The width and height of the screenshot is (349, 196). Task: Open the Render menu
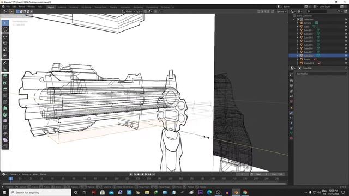click(x=22, y=7)
